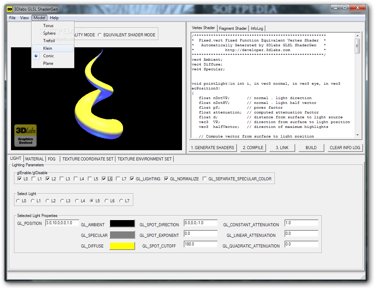Image resolution: width=375 pixels, height=289 pixels.
Task: Click the GL_AMBIENT black color swatch
Action: [x=122, y=224]
